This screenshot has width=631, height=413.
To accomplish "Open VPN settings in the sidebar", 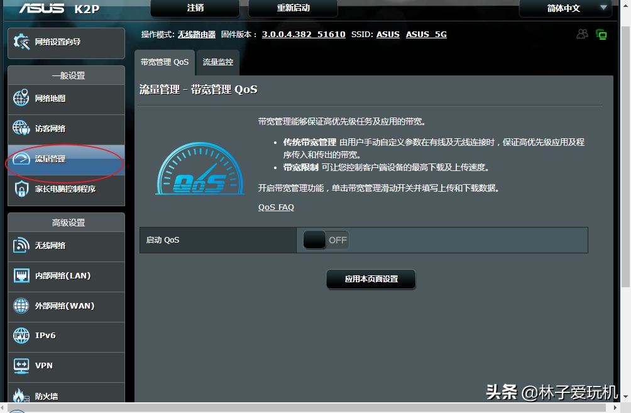I will pos(66,366).
